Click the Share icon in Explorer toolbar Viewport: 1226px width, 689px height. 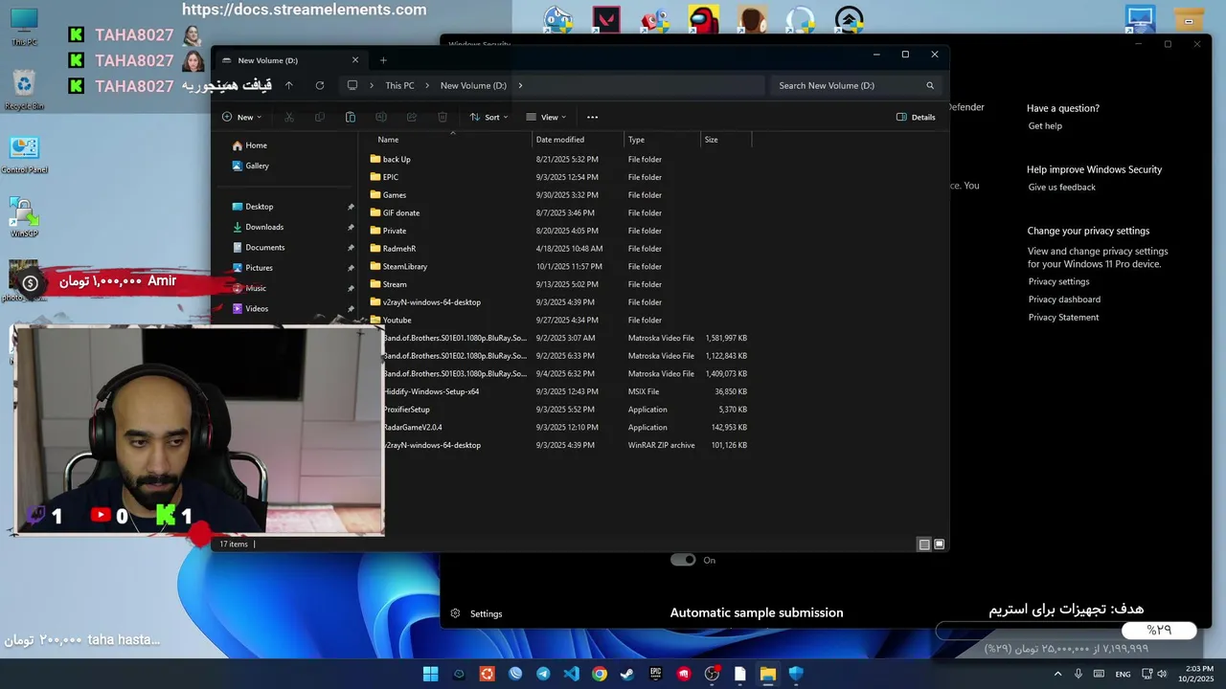pos(412,117)
